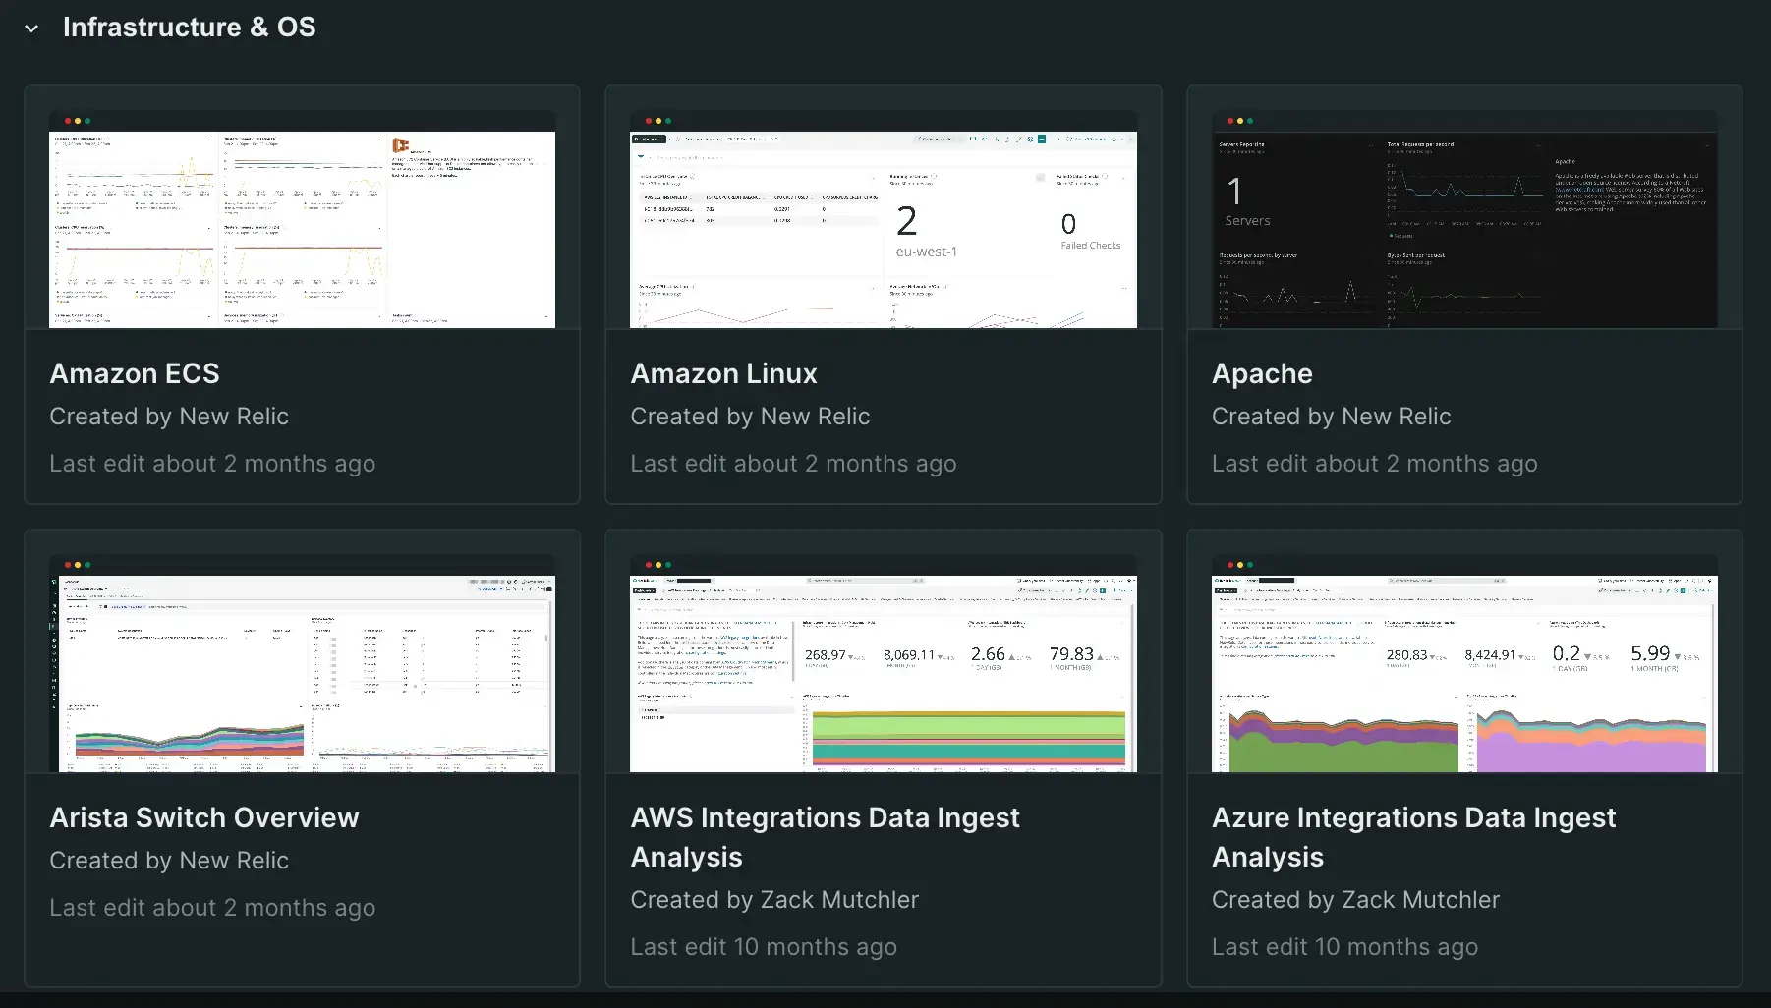Click 'Created by New Relic' under Apache
The width and height of the screenshot is (1771, 1008).
1331,417
